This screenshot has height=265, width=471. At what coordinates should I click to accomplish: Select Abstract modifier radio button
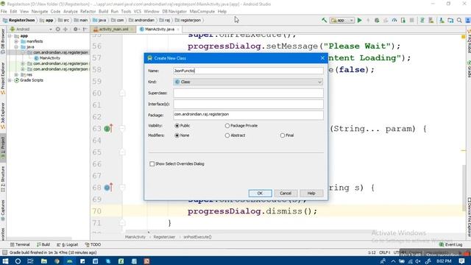(227, 135)
